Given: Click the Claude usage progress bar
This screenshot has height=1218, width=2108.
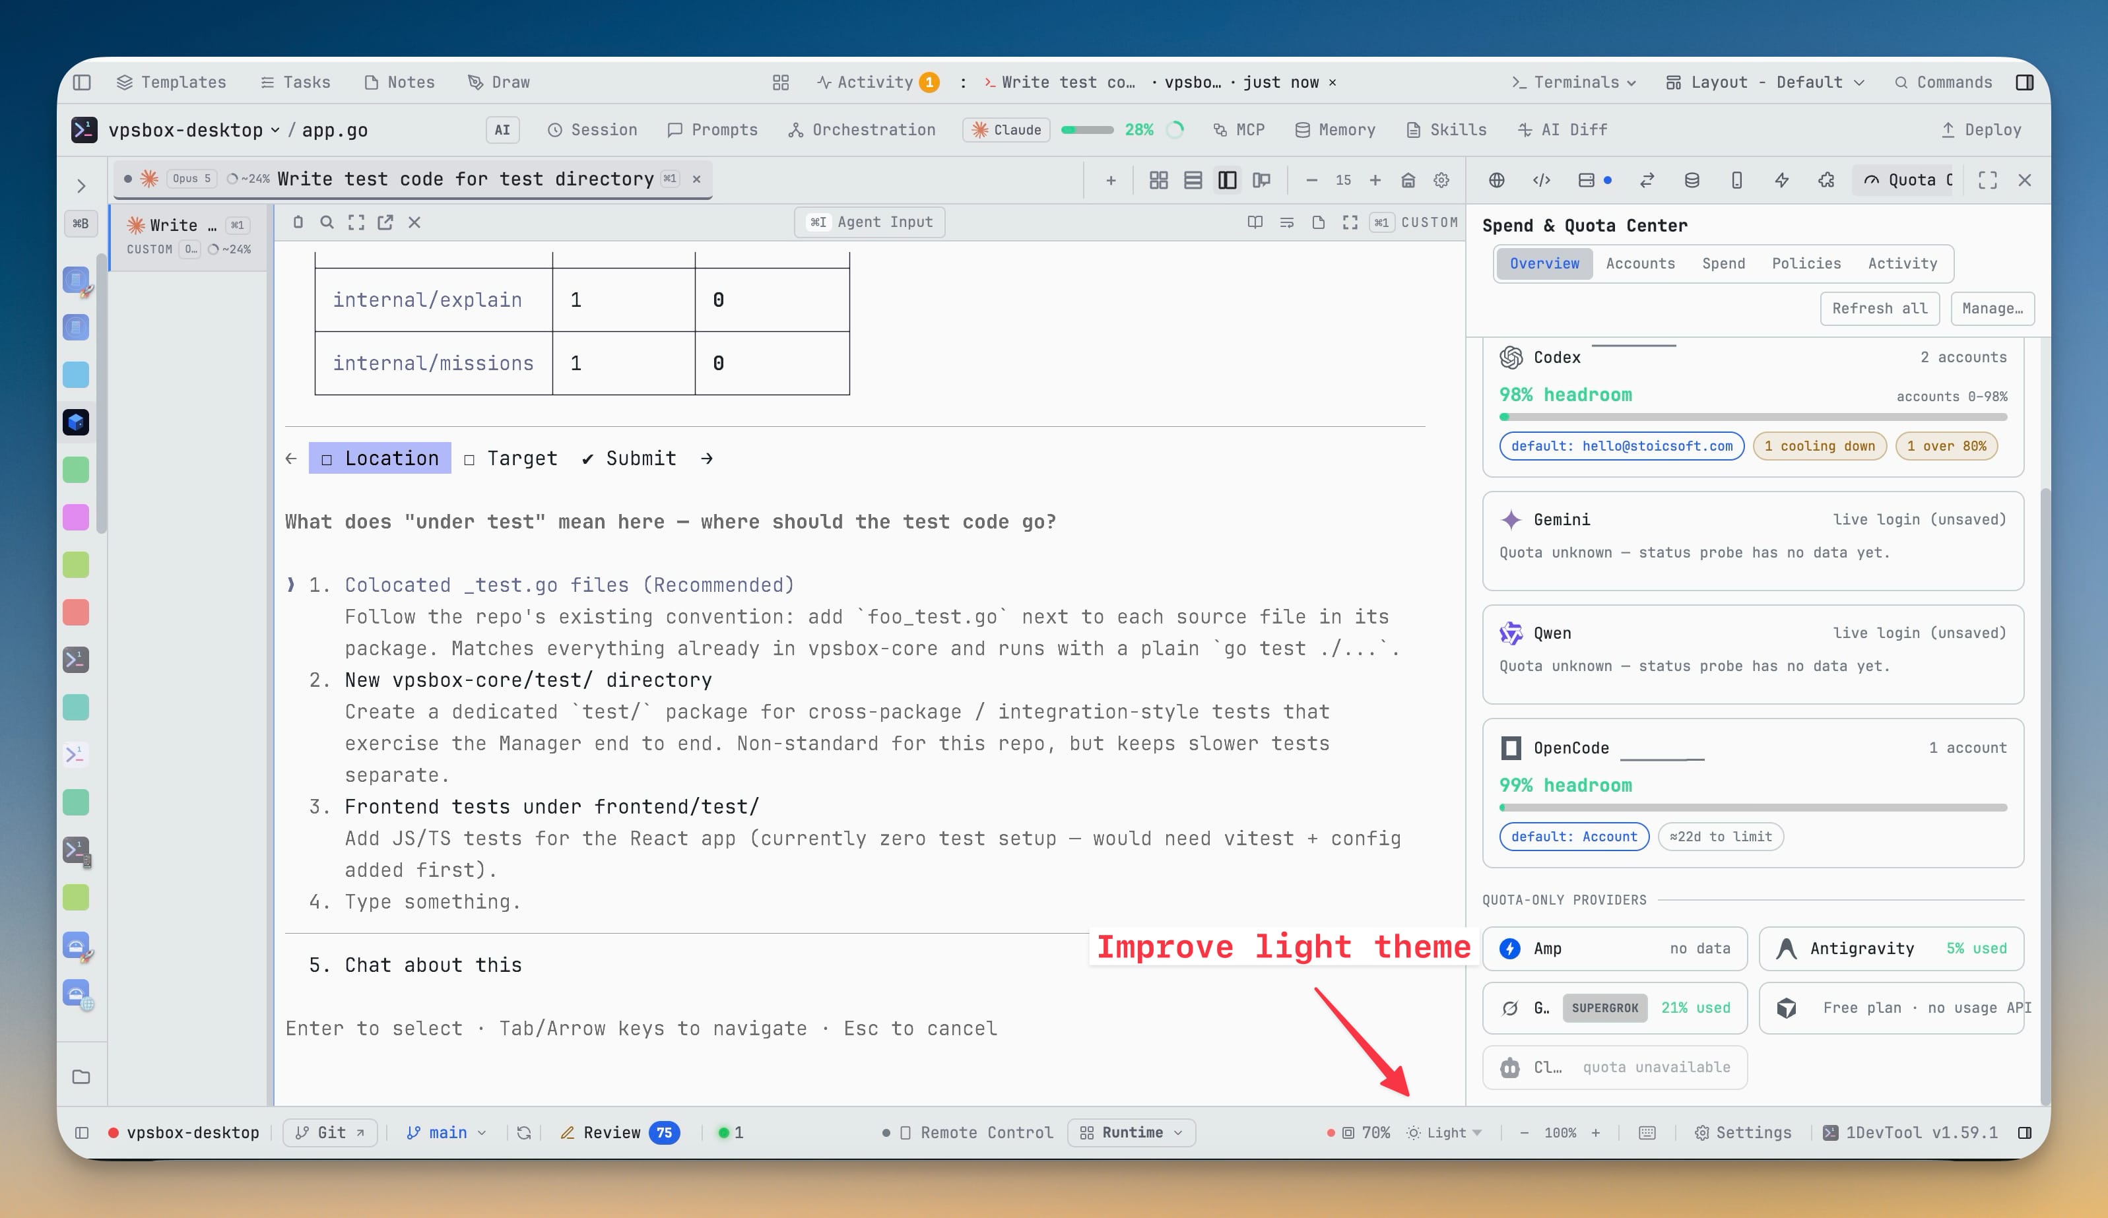Looking at the screenshot, I should click(x=1086, y=130).
